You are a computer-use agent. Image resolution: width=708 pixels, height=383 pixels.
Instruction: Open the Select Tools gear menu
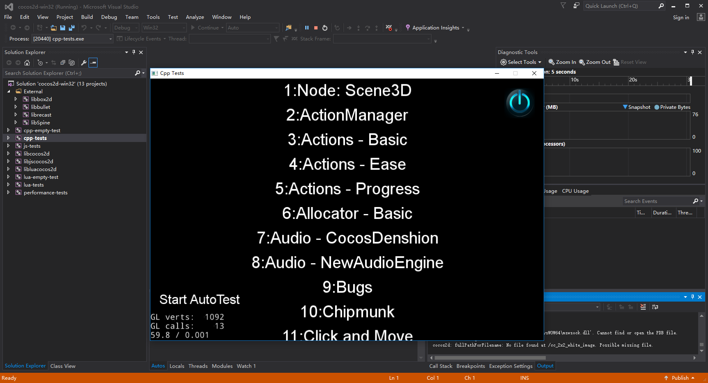tap(521, 62)
